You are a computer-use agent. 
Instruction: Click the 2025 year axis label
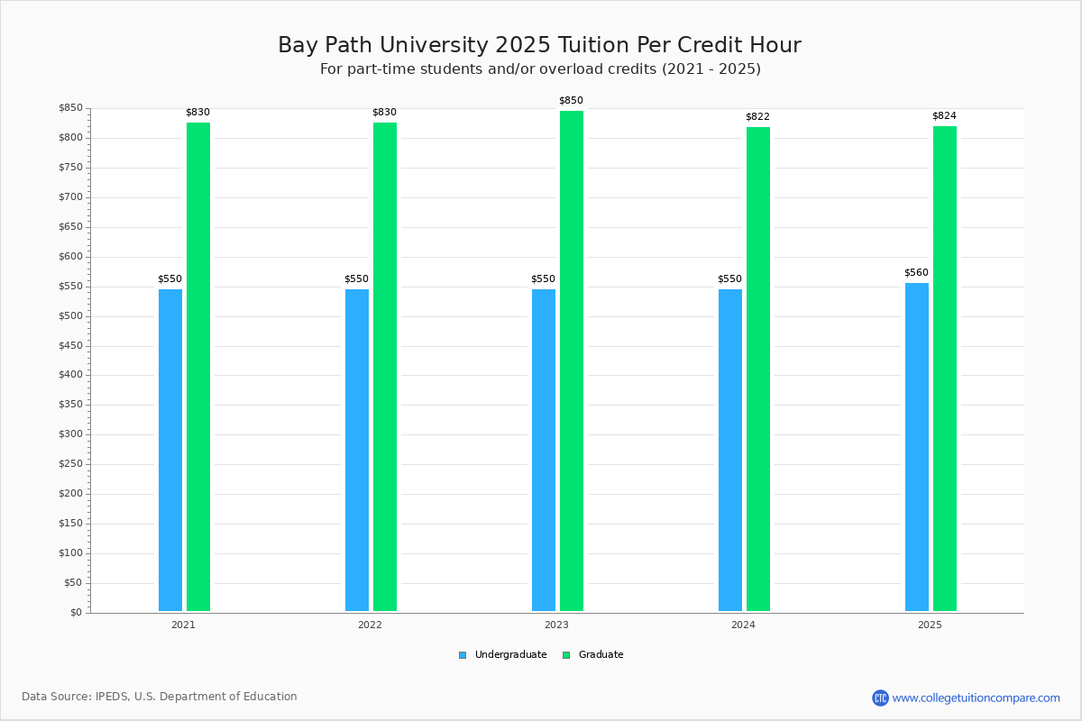tap(930, 623)
